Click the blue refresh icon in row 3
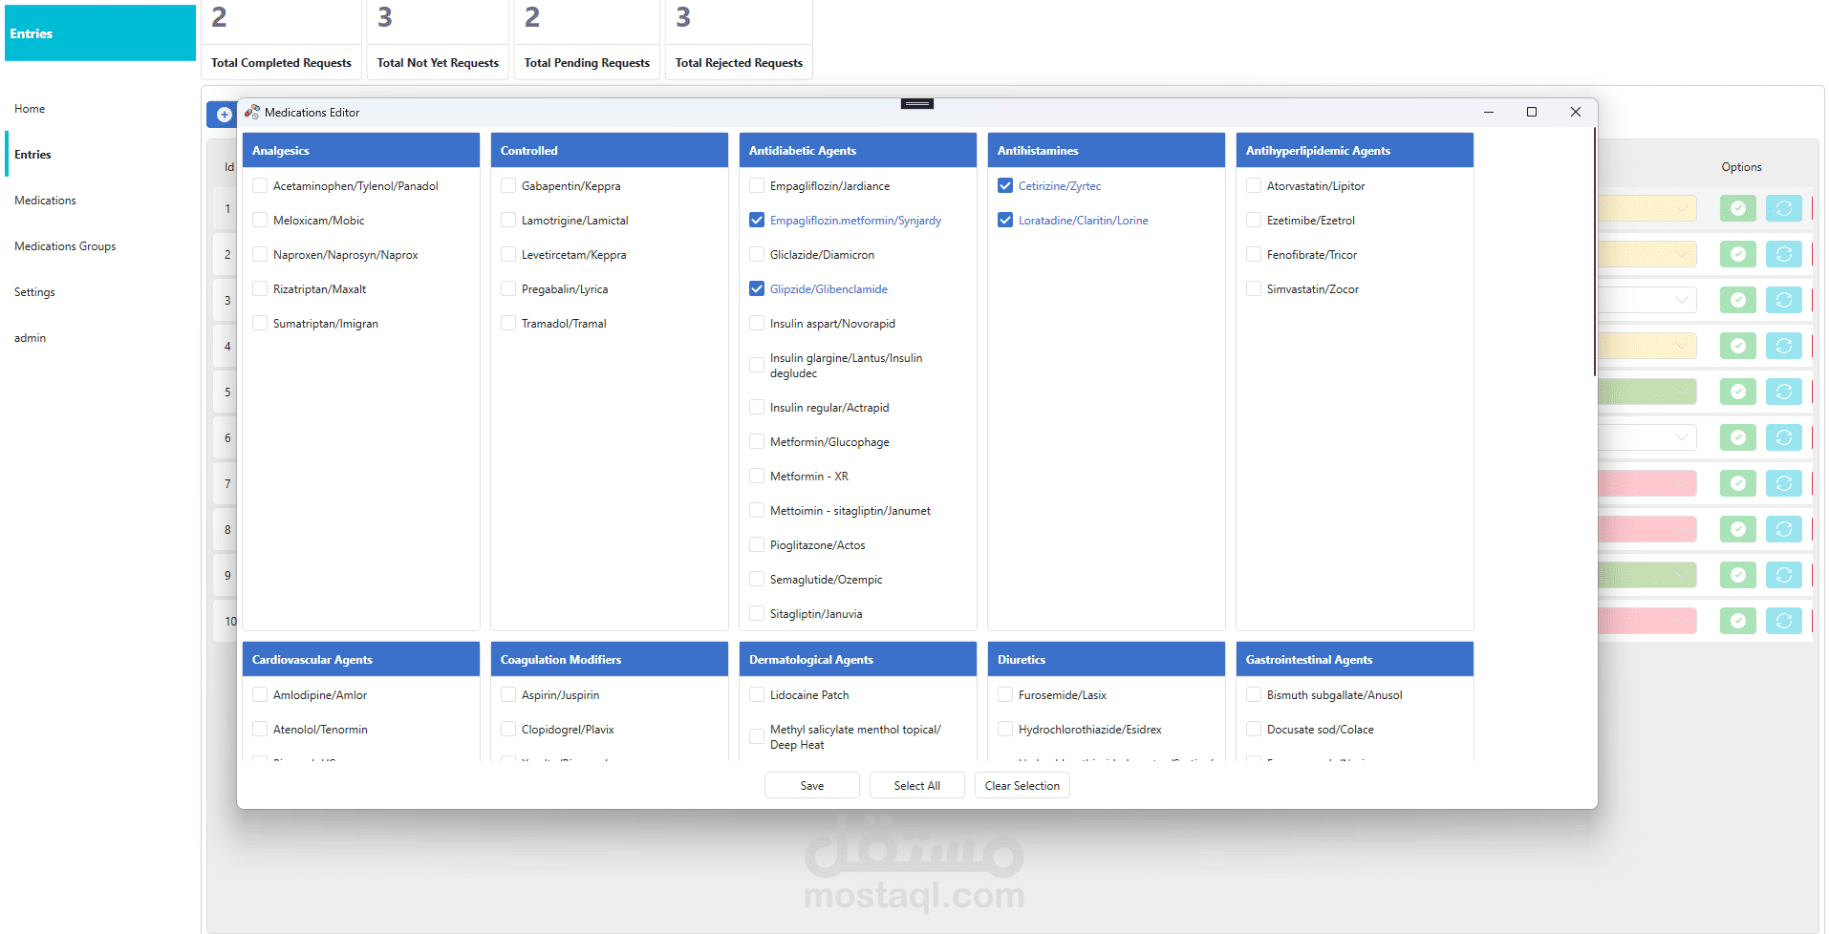This screenshot has width=1829, height=934. (1783, 300)
